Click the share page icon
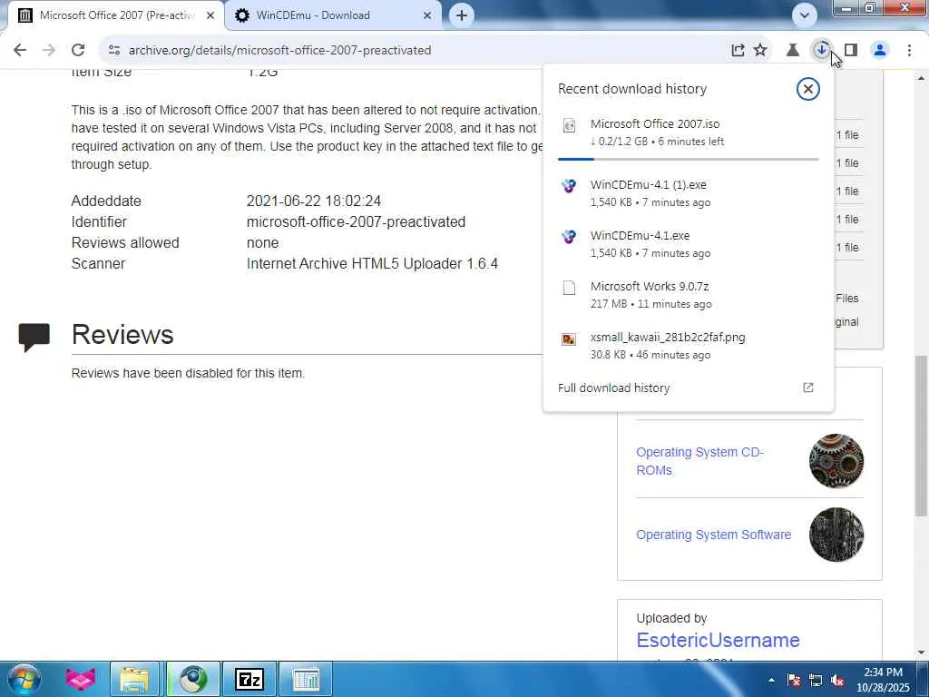This screenshot has width=929, height=697. [738, 51]
